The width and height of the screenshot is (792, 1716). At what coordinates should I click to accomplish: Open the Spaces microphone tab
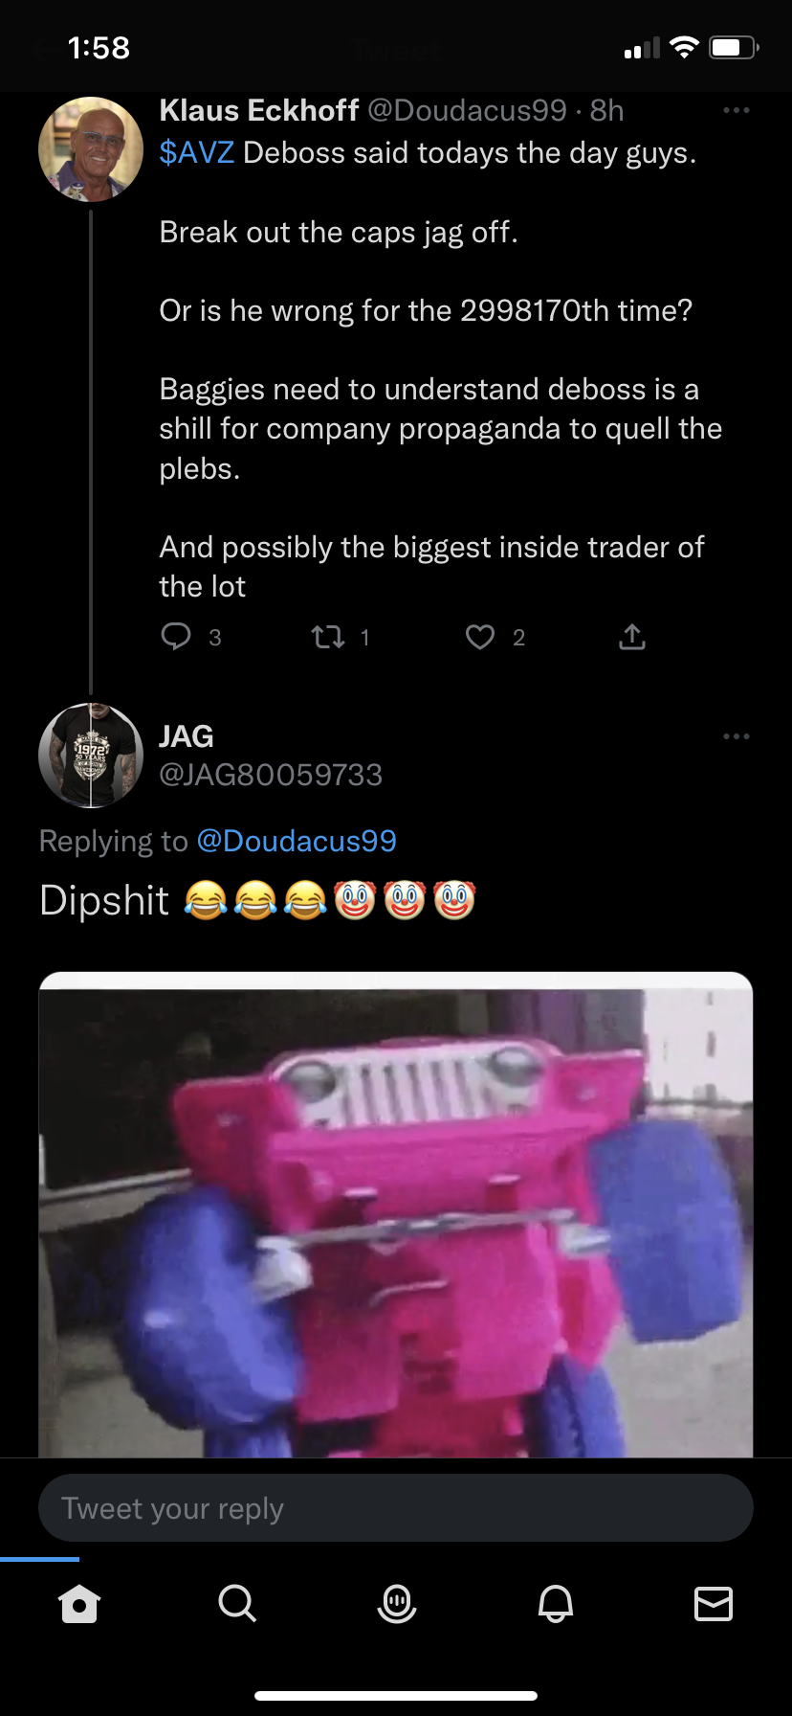[x=396, y=1603]
